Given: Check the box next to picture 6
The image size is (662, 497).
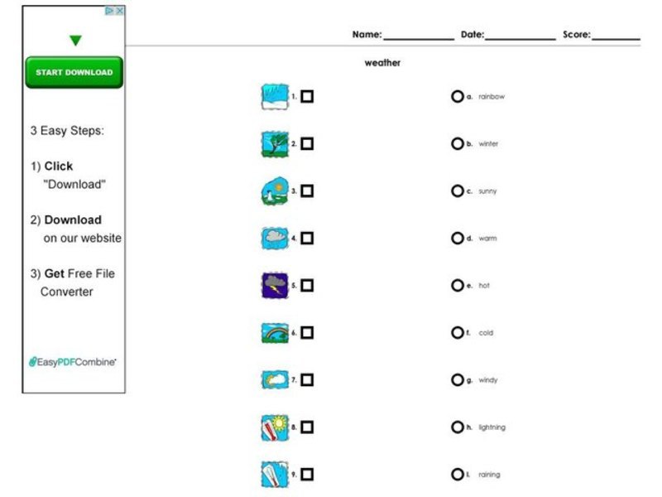Looking at the screenshot, I should (308, 332).
